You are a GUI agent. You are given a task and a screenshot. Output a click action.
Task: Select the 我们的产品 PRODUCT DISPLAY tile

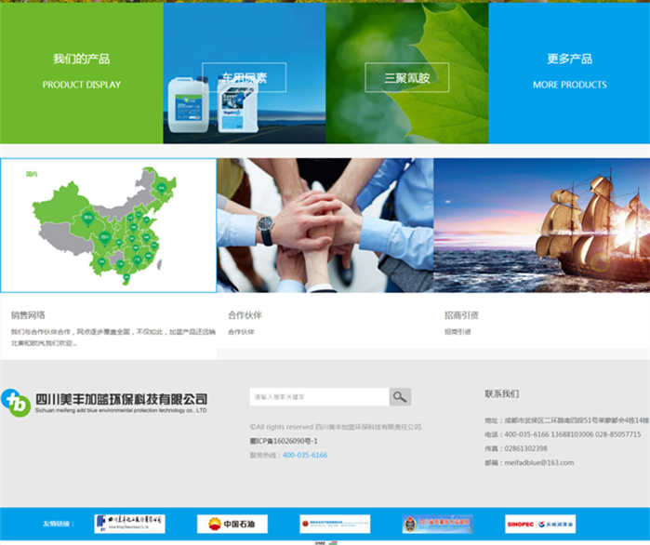coord(81,72)
